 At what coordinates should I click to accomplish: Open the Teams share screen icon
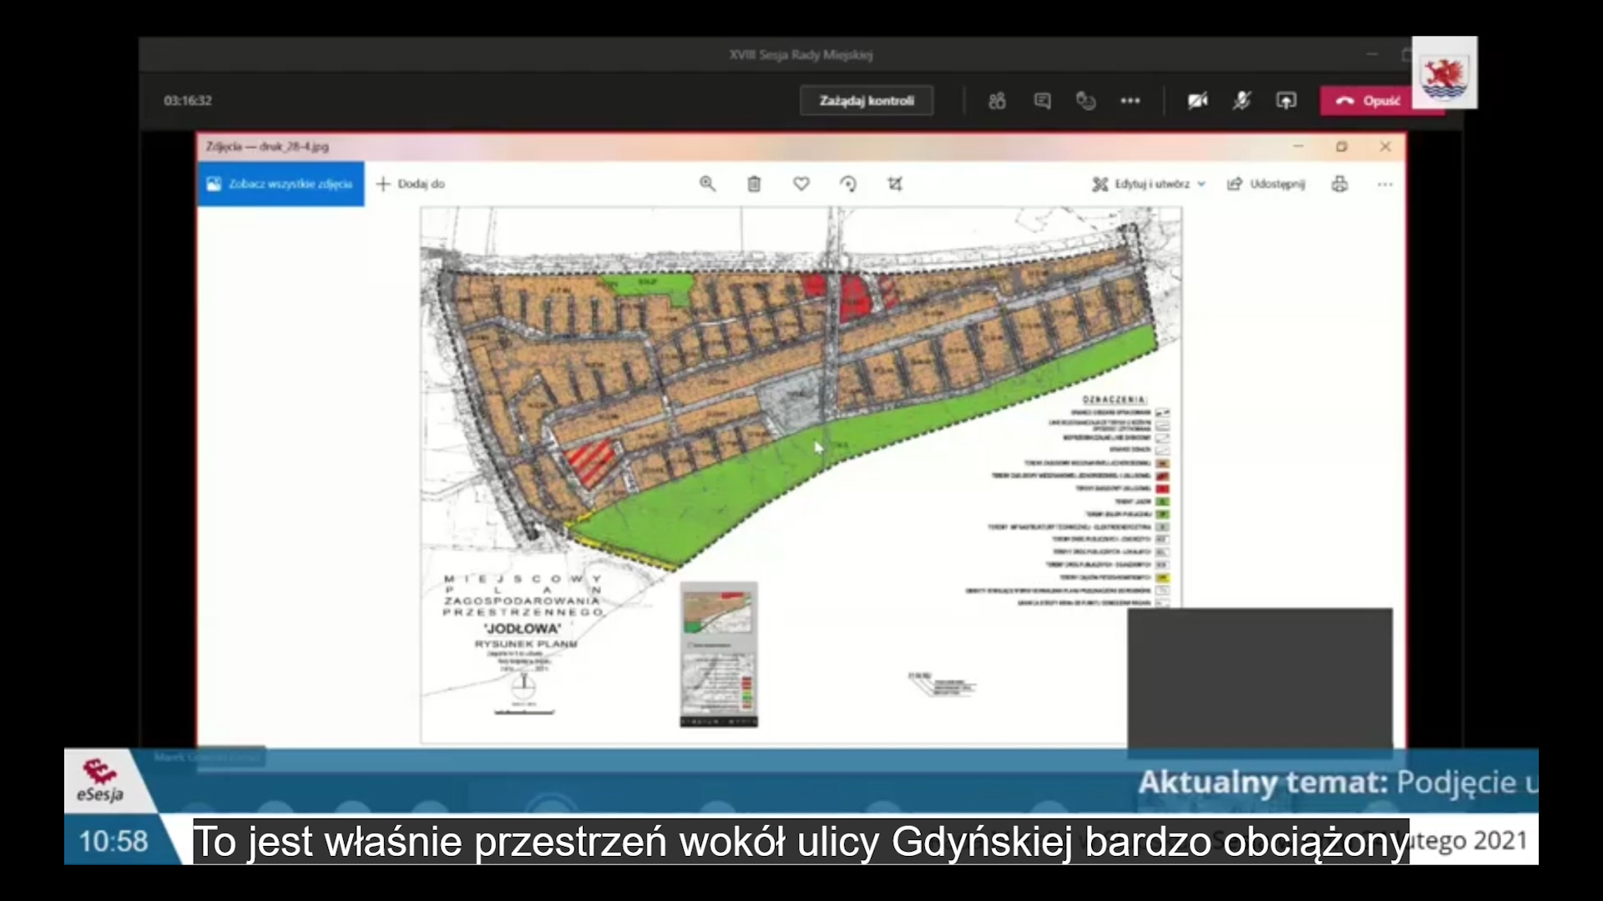(x=1286, y=101)
